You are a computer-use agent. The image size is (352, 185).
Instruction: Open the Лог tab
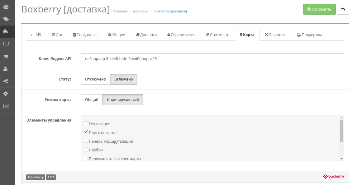[x=57, y=35]
